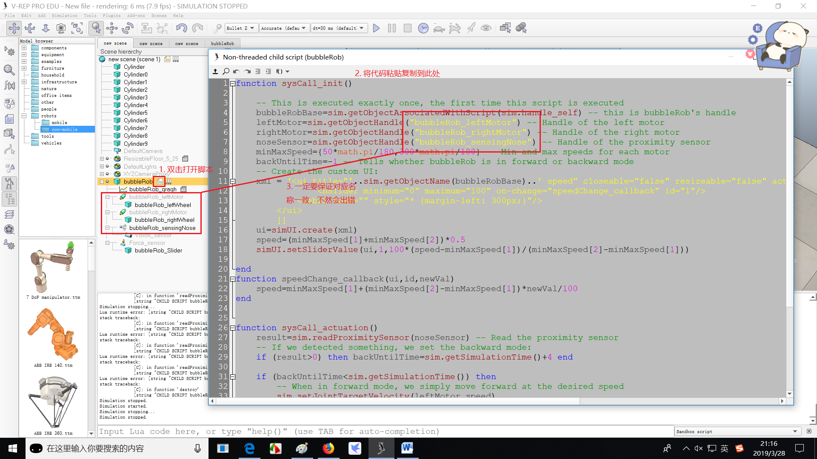Open the model browser toggle icon
The height and width of the screenshot is (459, 817).
(9, 184)
